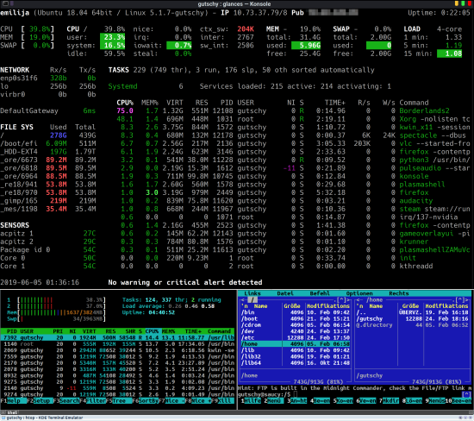Open the Links menu in Midnight Commander
Viewport: 474px width, 421px height.
pyautogui.click(x=253, y=293)
